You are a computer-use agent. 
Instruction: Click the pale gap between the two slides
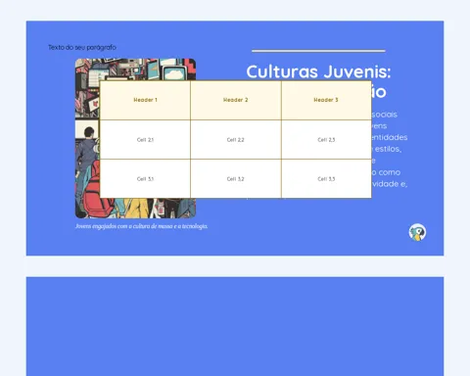pyautogui.click(x=235, y=266)
